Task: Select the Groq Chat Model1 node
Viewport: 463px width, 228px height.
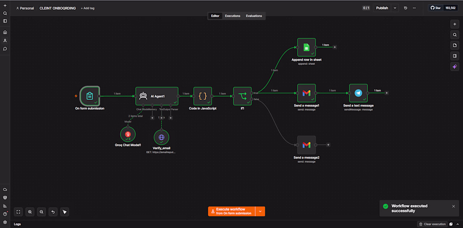Action: (x=128, y=134)
